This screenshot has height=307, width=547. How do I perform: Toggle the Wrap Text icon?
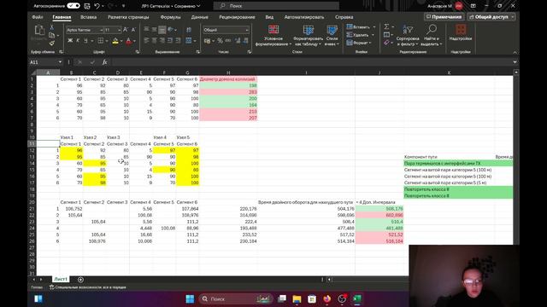click(189, 30)
